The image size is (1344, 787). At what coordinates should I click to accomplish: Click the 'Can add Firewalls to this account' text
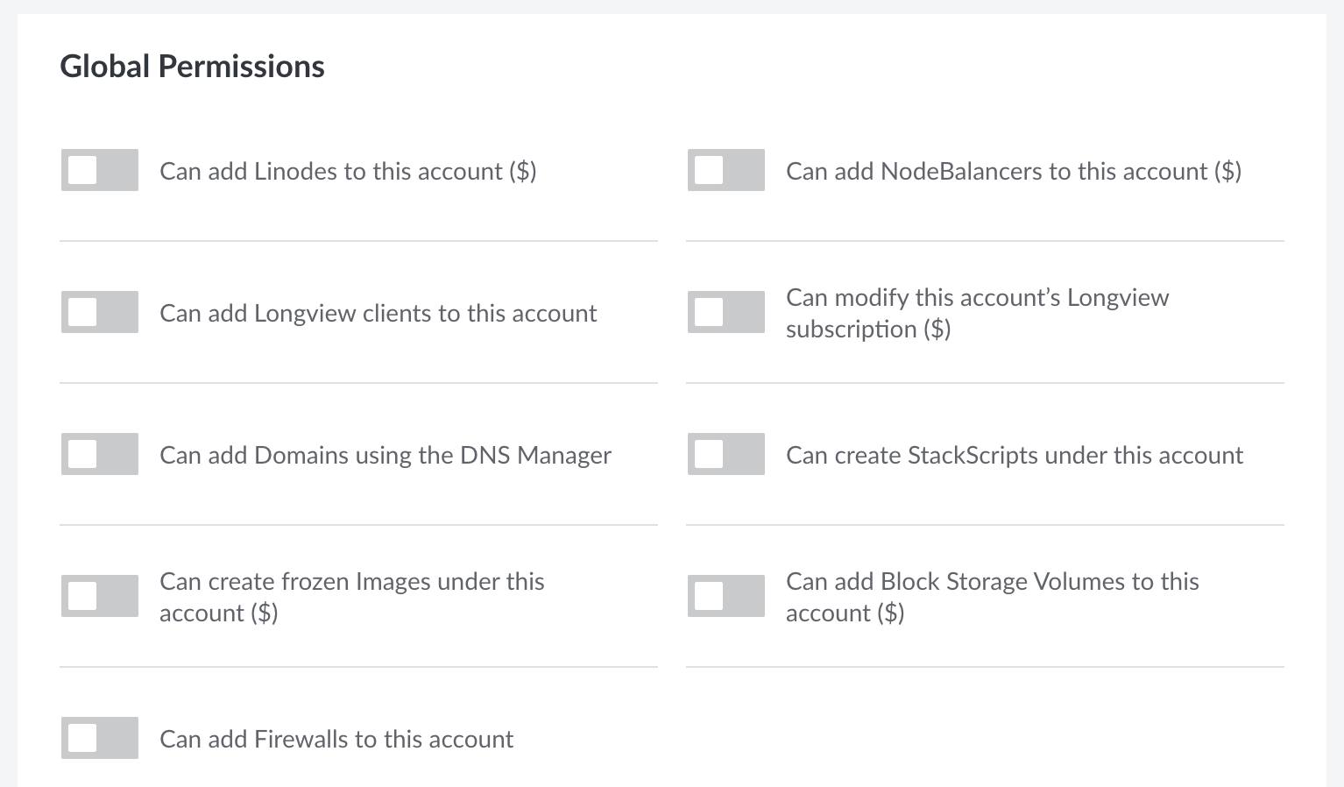click(x=336, y=739)
